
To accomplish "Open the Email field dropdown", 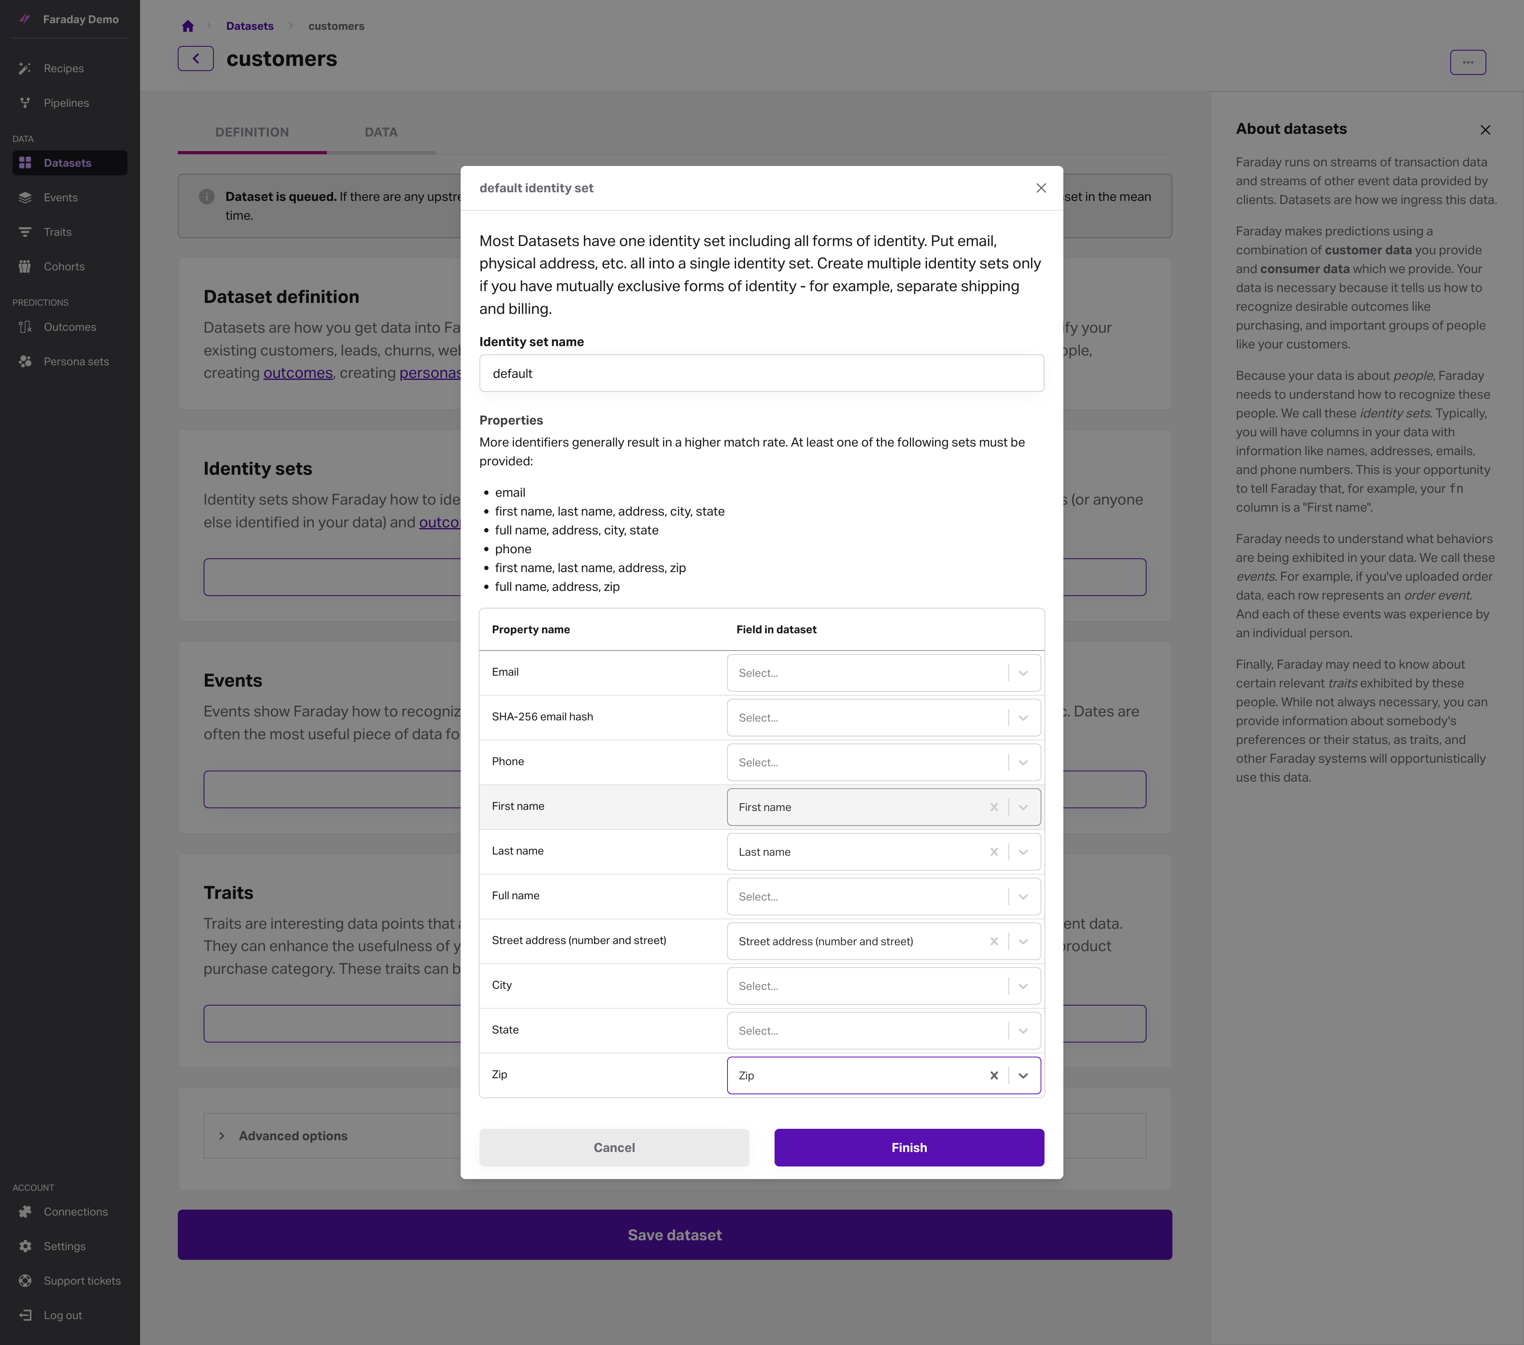I will (x=884, y=672).
